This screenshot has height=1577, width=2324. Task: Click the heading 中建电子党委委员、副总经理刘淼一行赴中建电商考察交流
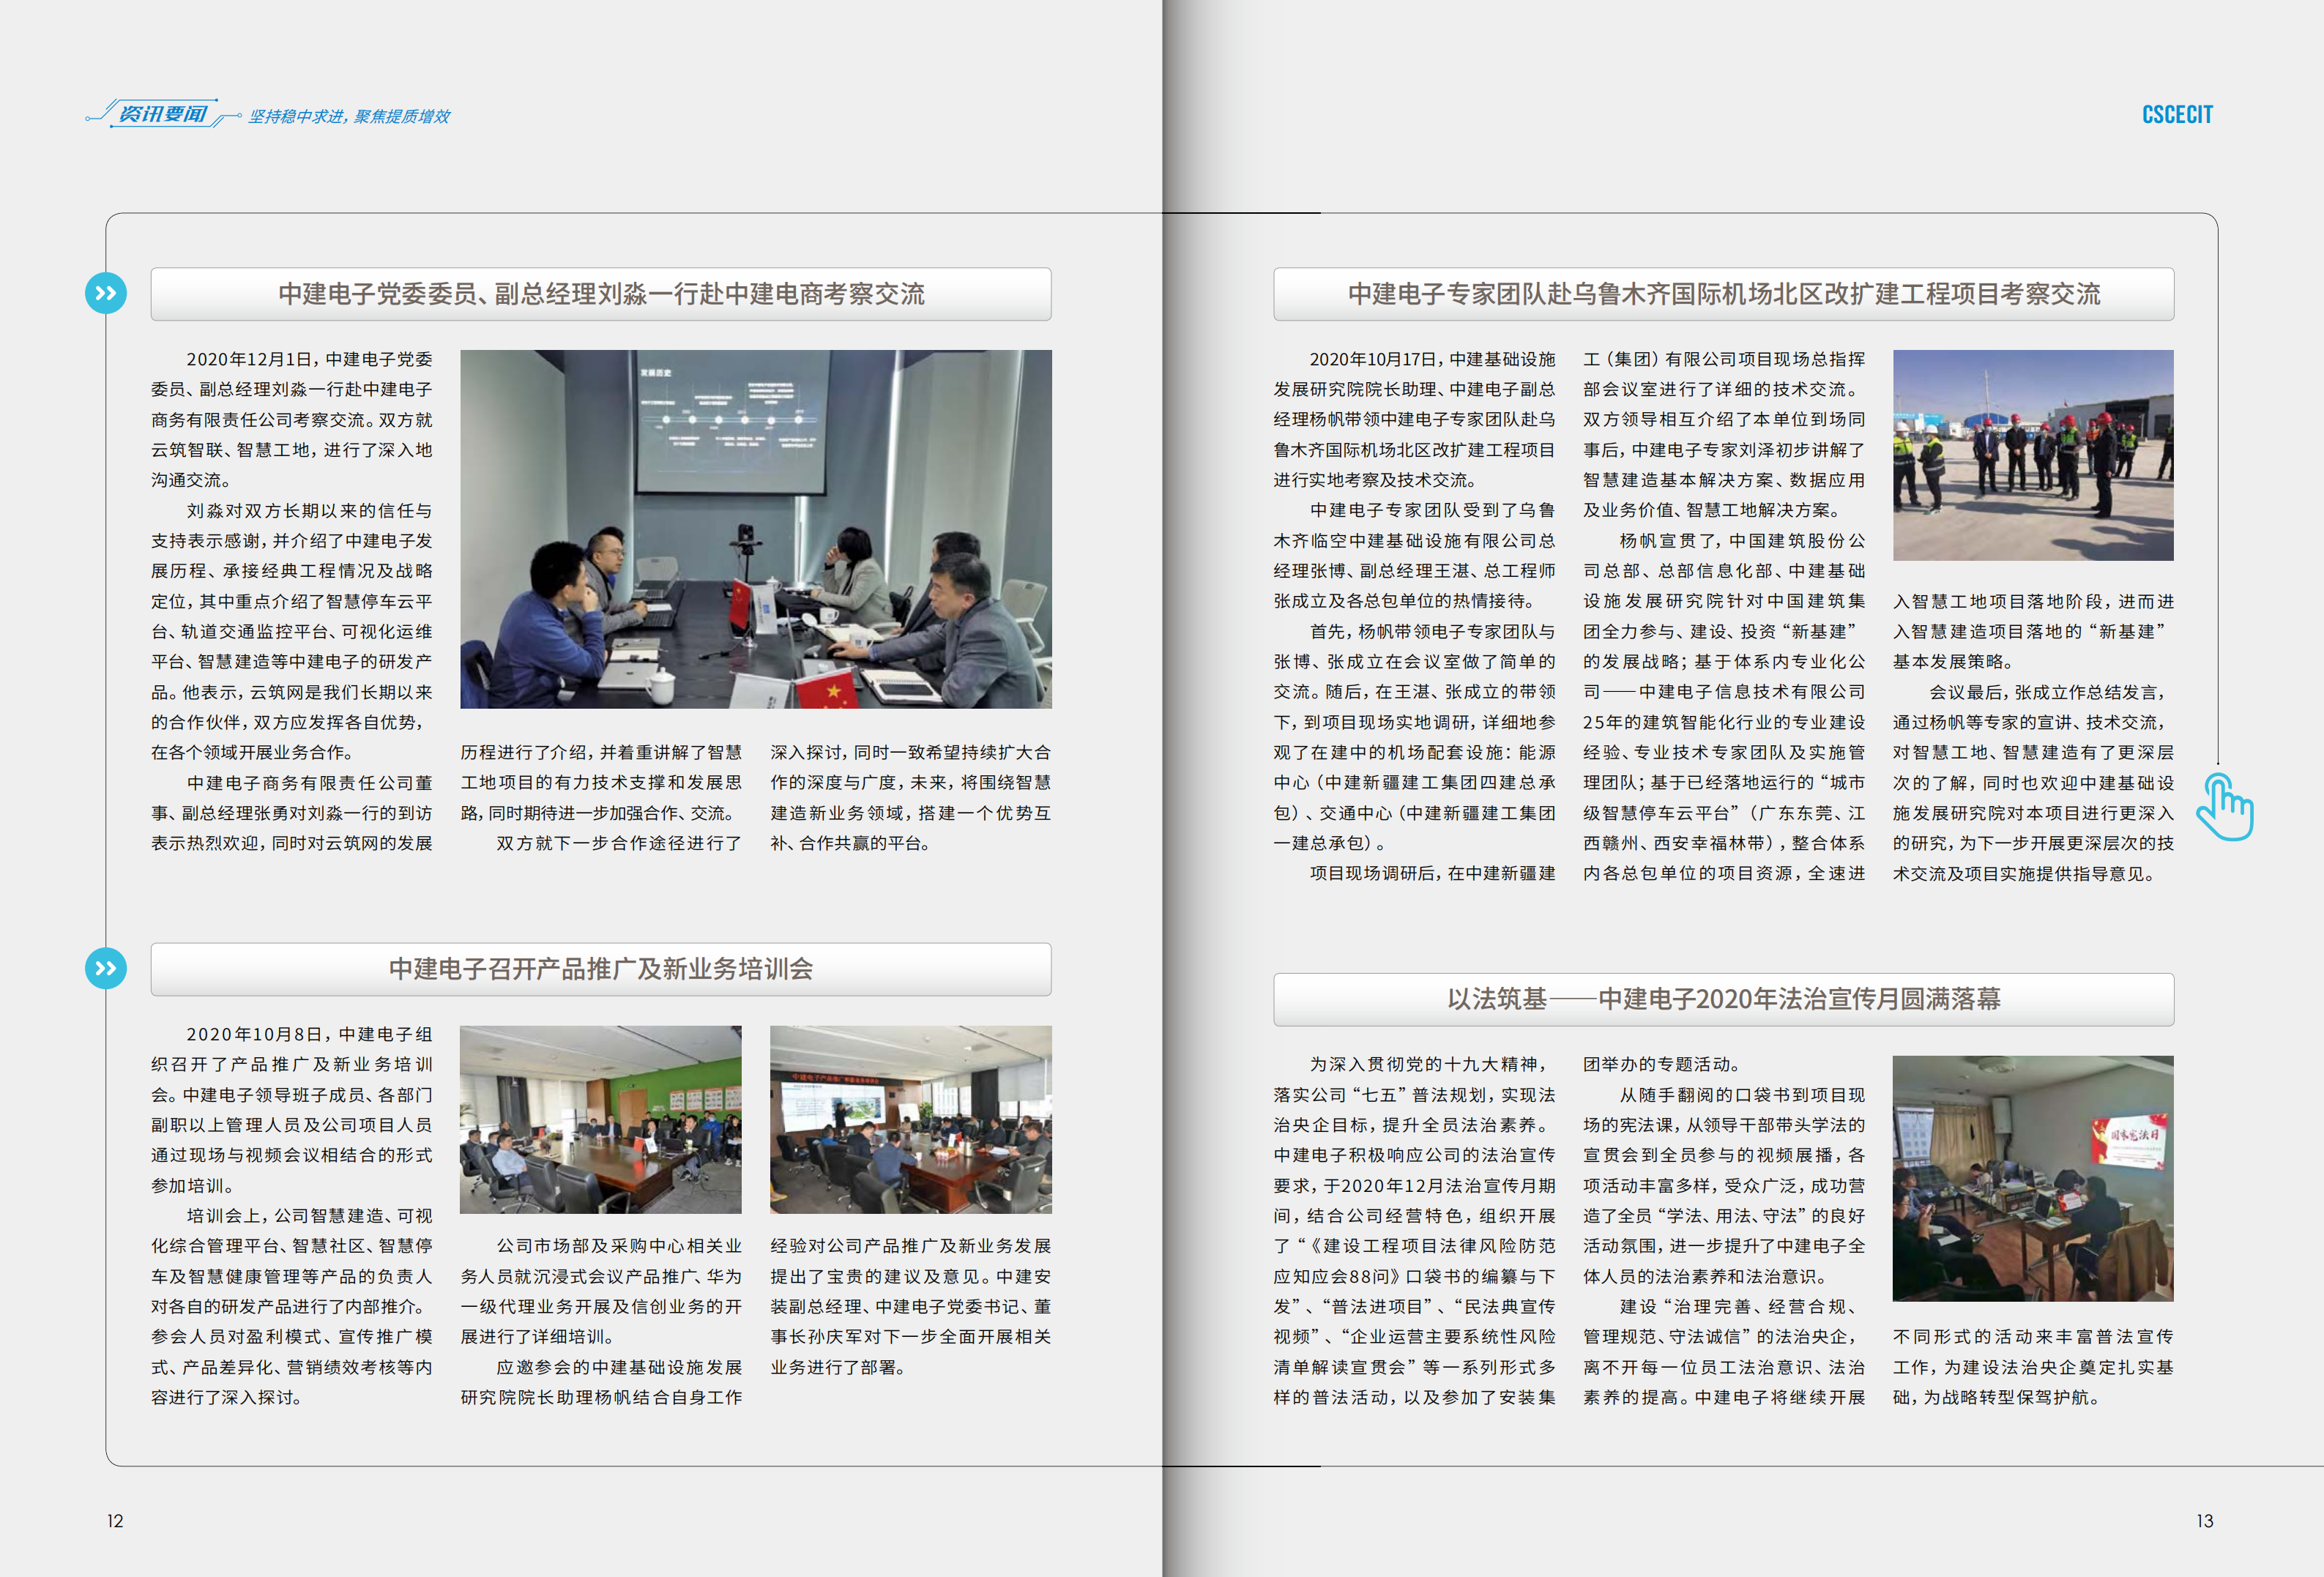(x=601, y=294)
